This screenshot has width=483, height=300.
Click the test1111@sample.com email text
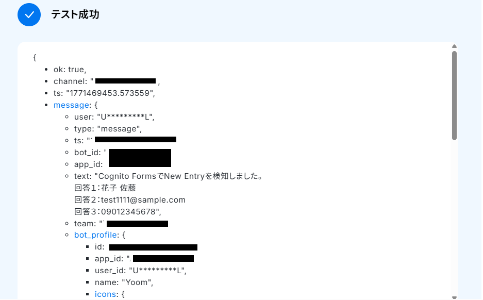click(143, 200)
